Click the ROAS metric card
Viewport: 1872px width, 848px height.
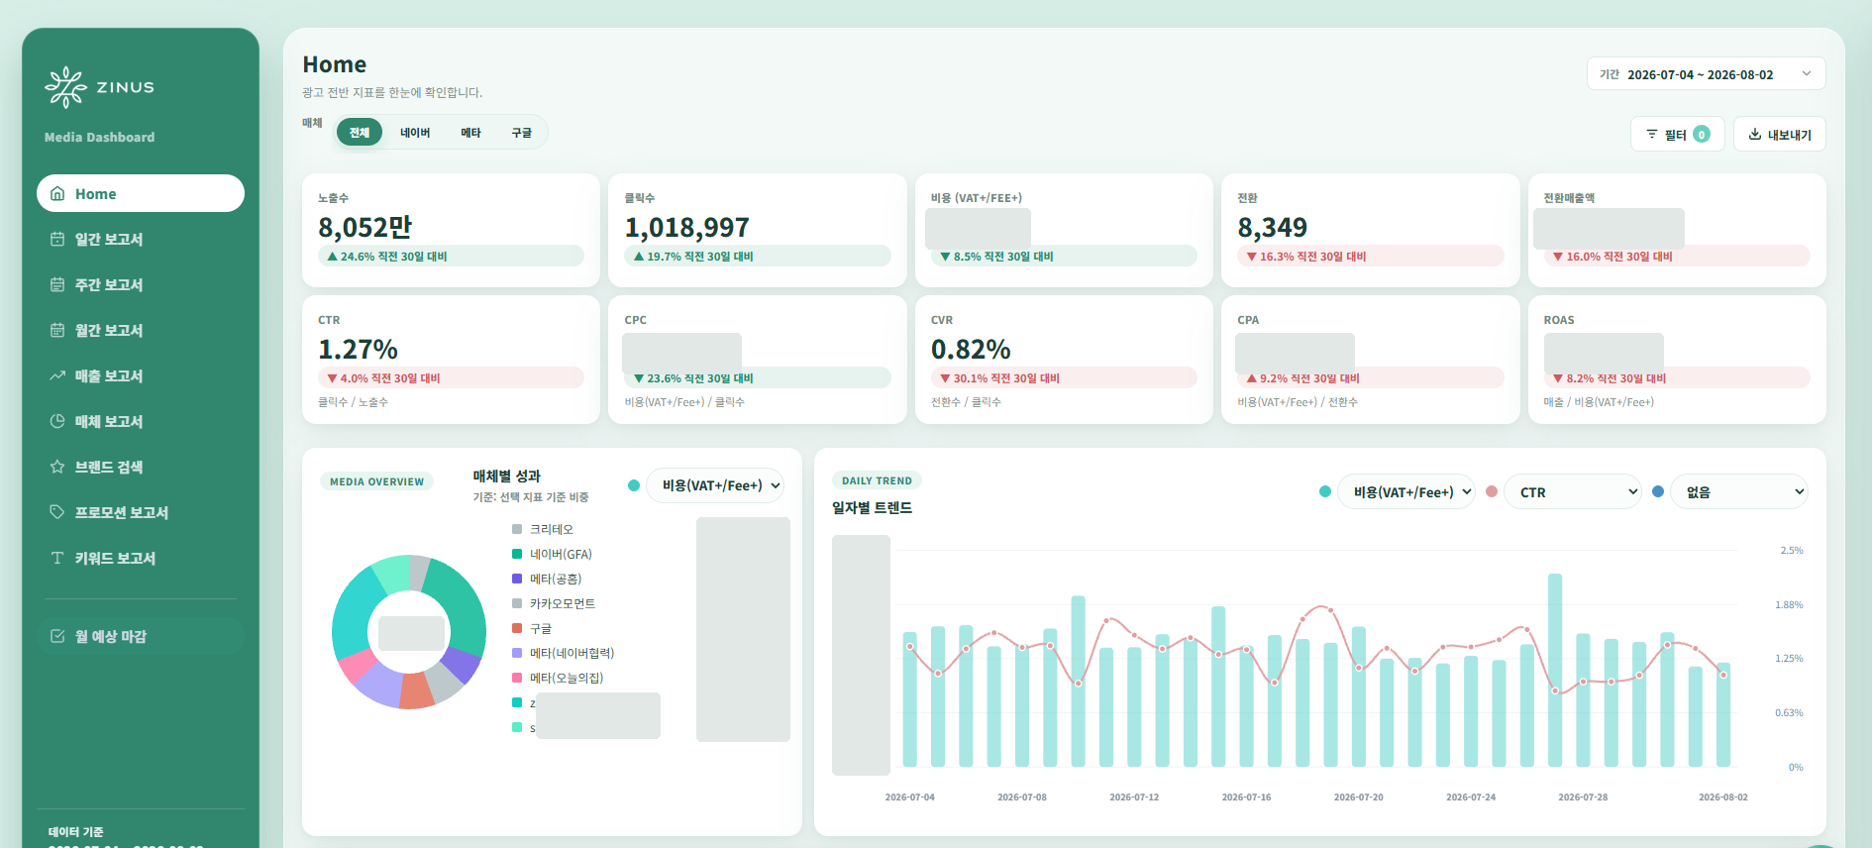point(1677,360)
